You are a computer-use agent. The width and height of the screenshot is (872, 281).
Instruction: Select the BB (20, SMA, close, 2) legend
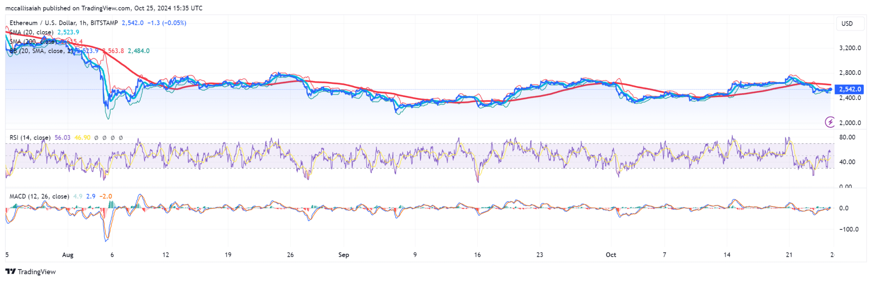[x=41, y=51]
